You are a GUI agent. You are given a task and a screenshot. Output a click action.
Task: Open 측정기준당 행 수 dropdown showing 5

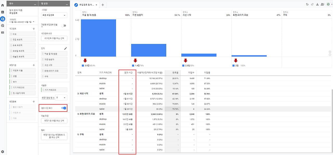coord(62,98)
